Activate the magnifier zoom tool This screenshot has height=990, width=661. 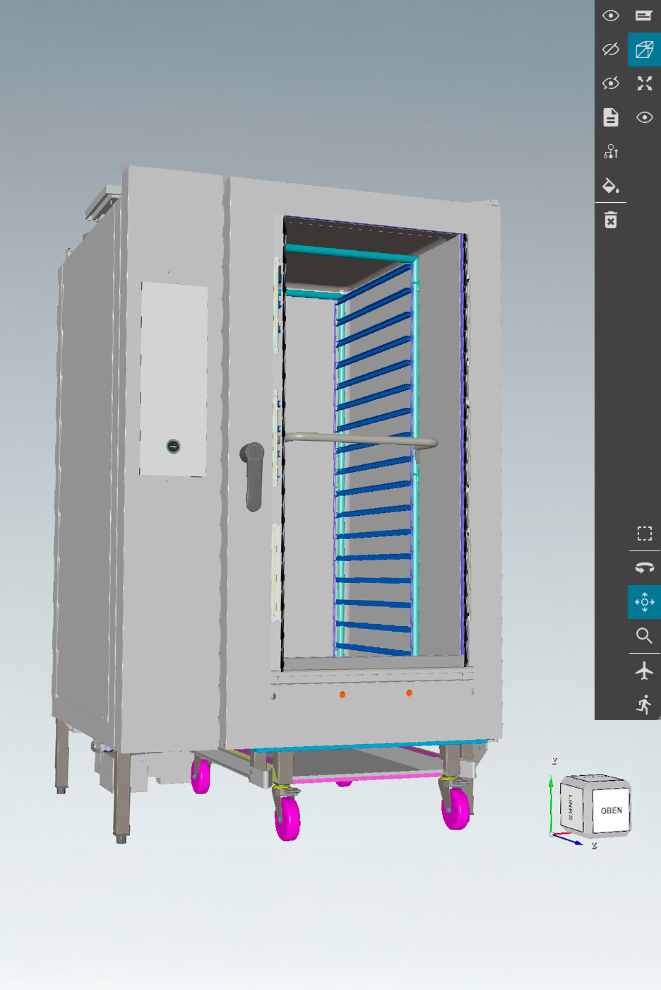644,636
